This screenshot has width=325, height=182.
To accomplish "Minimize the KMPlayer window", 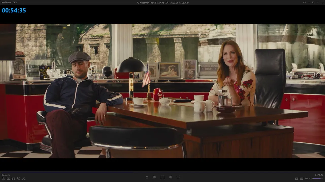I will (x=309, y=2).
